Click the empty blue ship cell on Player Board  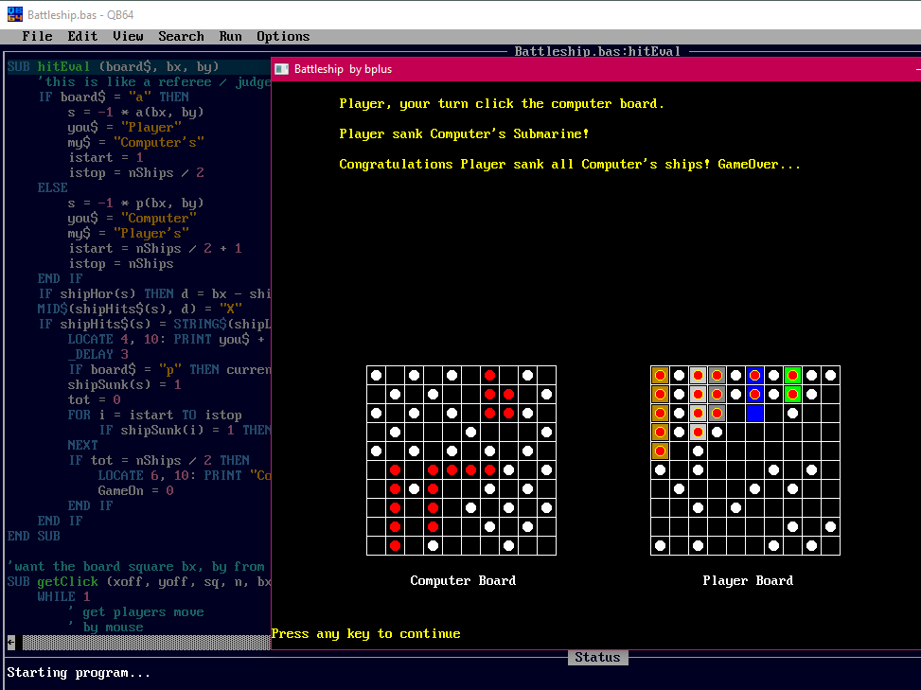tap(754, 413)
